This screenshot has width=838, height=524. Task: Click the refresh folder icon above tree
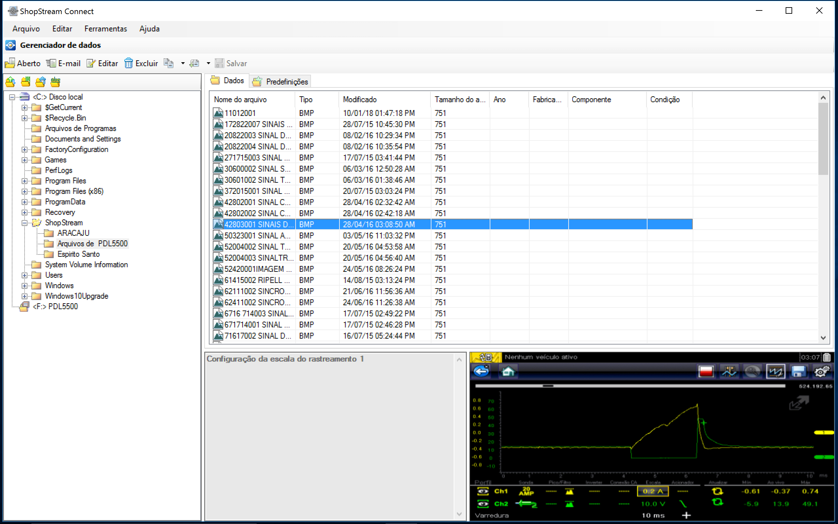pos(10,82)
